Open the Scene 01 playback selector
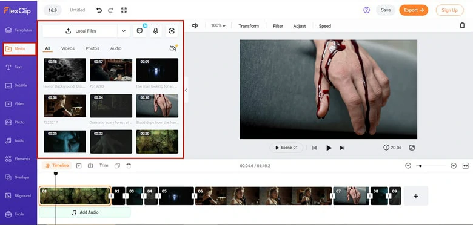 (x=286, y=148)
